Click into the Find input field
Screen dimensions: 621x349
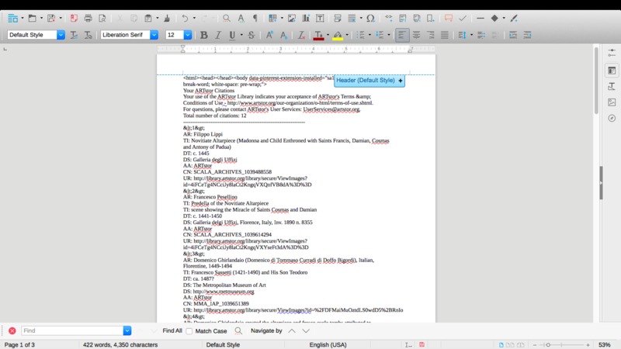coord(71,331)
